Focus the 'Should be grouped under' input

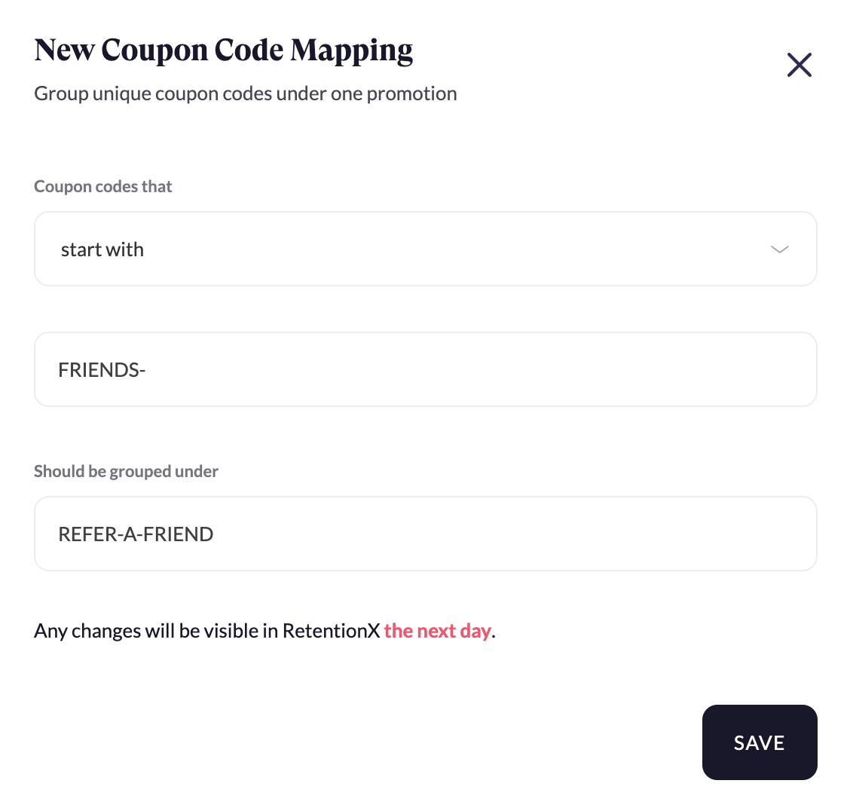pyautogui.click(x=425, y=534)
